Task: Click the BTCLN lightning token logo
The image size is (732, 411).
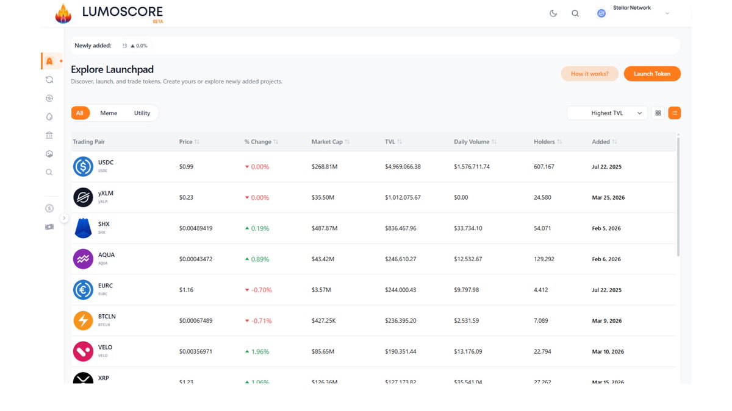Action: pyautogui.click(x=83, y=321)
